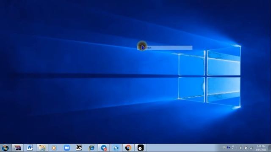Open the Windows Explorer folder icon
Viewport: 271px width, 152px height.
tap(42, 148)
